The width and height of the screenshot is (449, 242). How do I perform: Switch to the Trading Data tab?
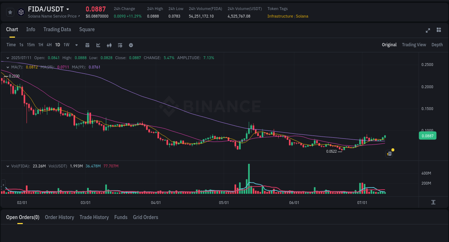click(57, 29)
